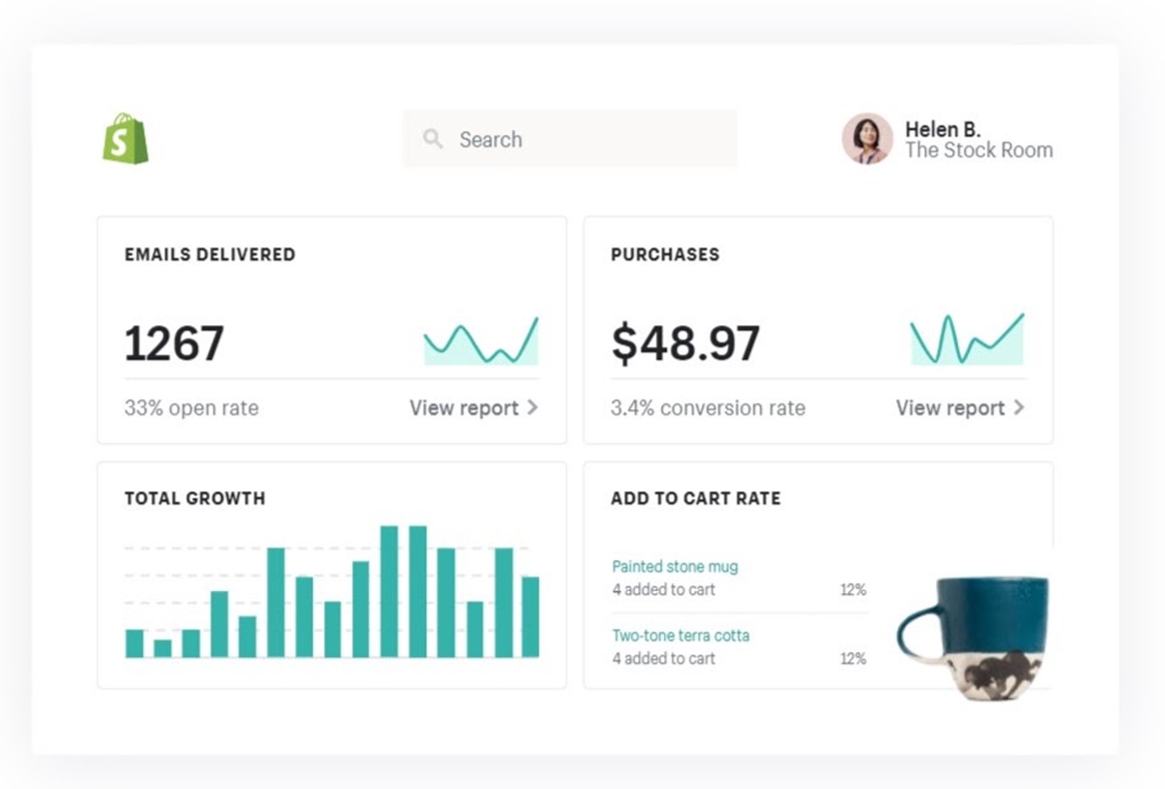The height and width of the screenshot is (789, 1165).
Task: Click the tallest bar in Total Growth
Action: [x=389, y=592]
